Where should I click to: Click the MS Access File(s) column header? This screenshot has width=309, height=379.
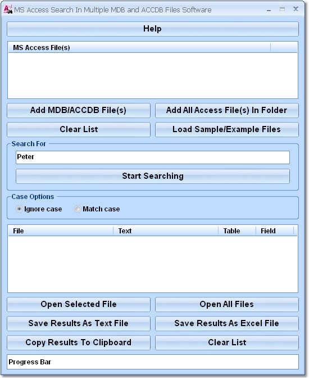coord(139,48)
